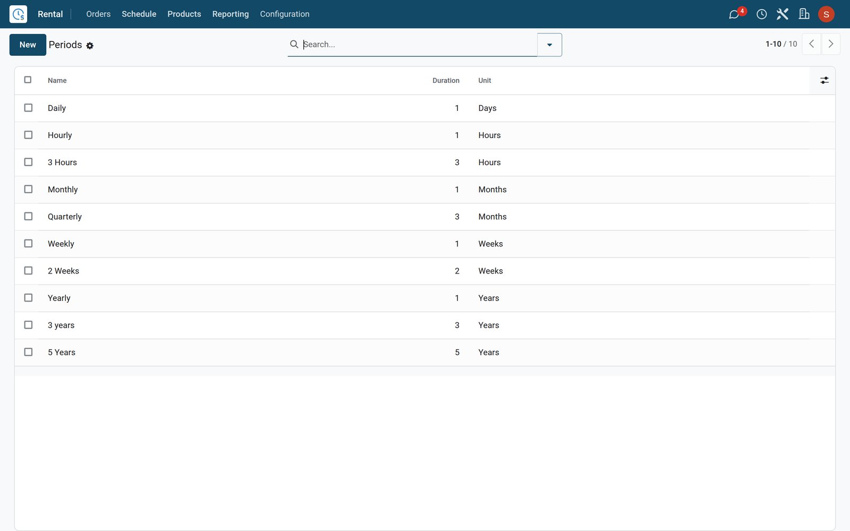Tick the checkbox for Hourly
This screenshot has width=850, height=531.
28,135
